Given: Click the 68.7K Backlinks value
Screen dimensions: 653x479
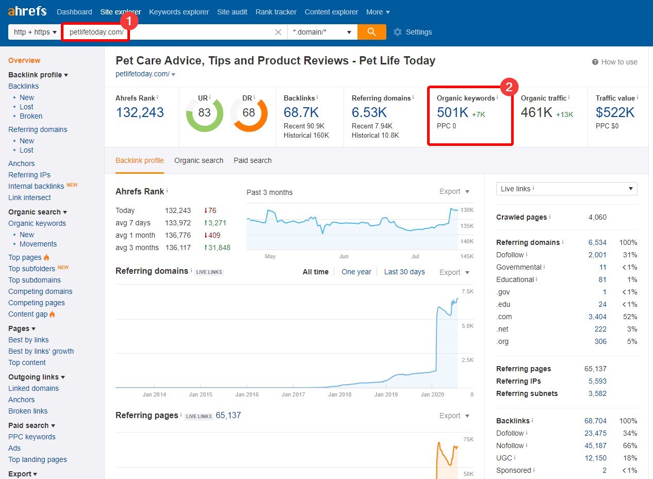Looking at the screenshot, I should pyautogui.click(x=301, y=112).
